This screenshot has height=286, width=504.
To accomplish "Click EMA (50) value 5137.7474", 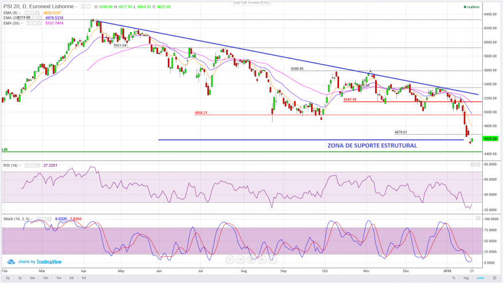I will [54, 23].
